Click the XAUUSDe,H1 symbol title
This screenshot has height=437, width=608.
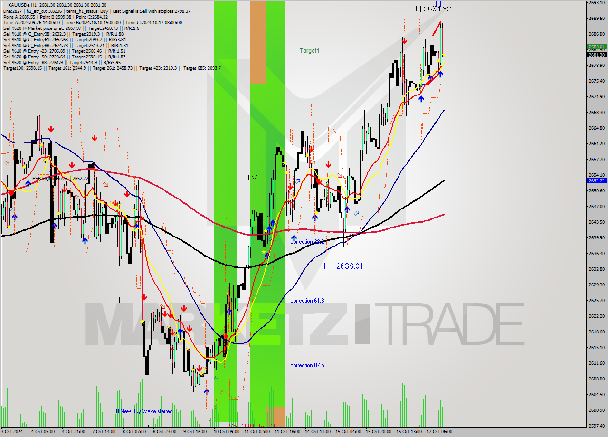(x=22, y=5)
